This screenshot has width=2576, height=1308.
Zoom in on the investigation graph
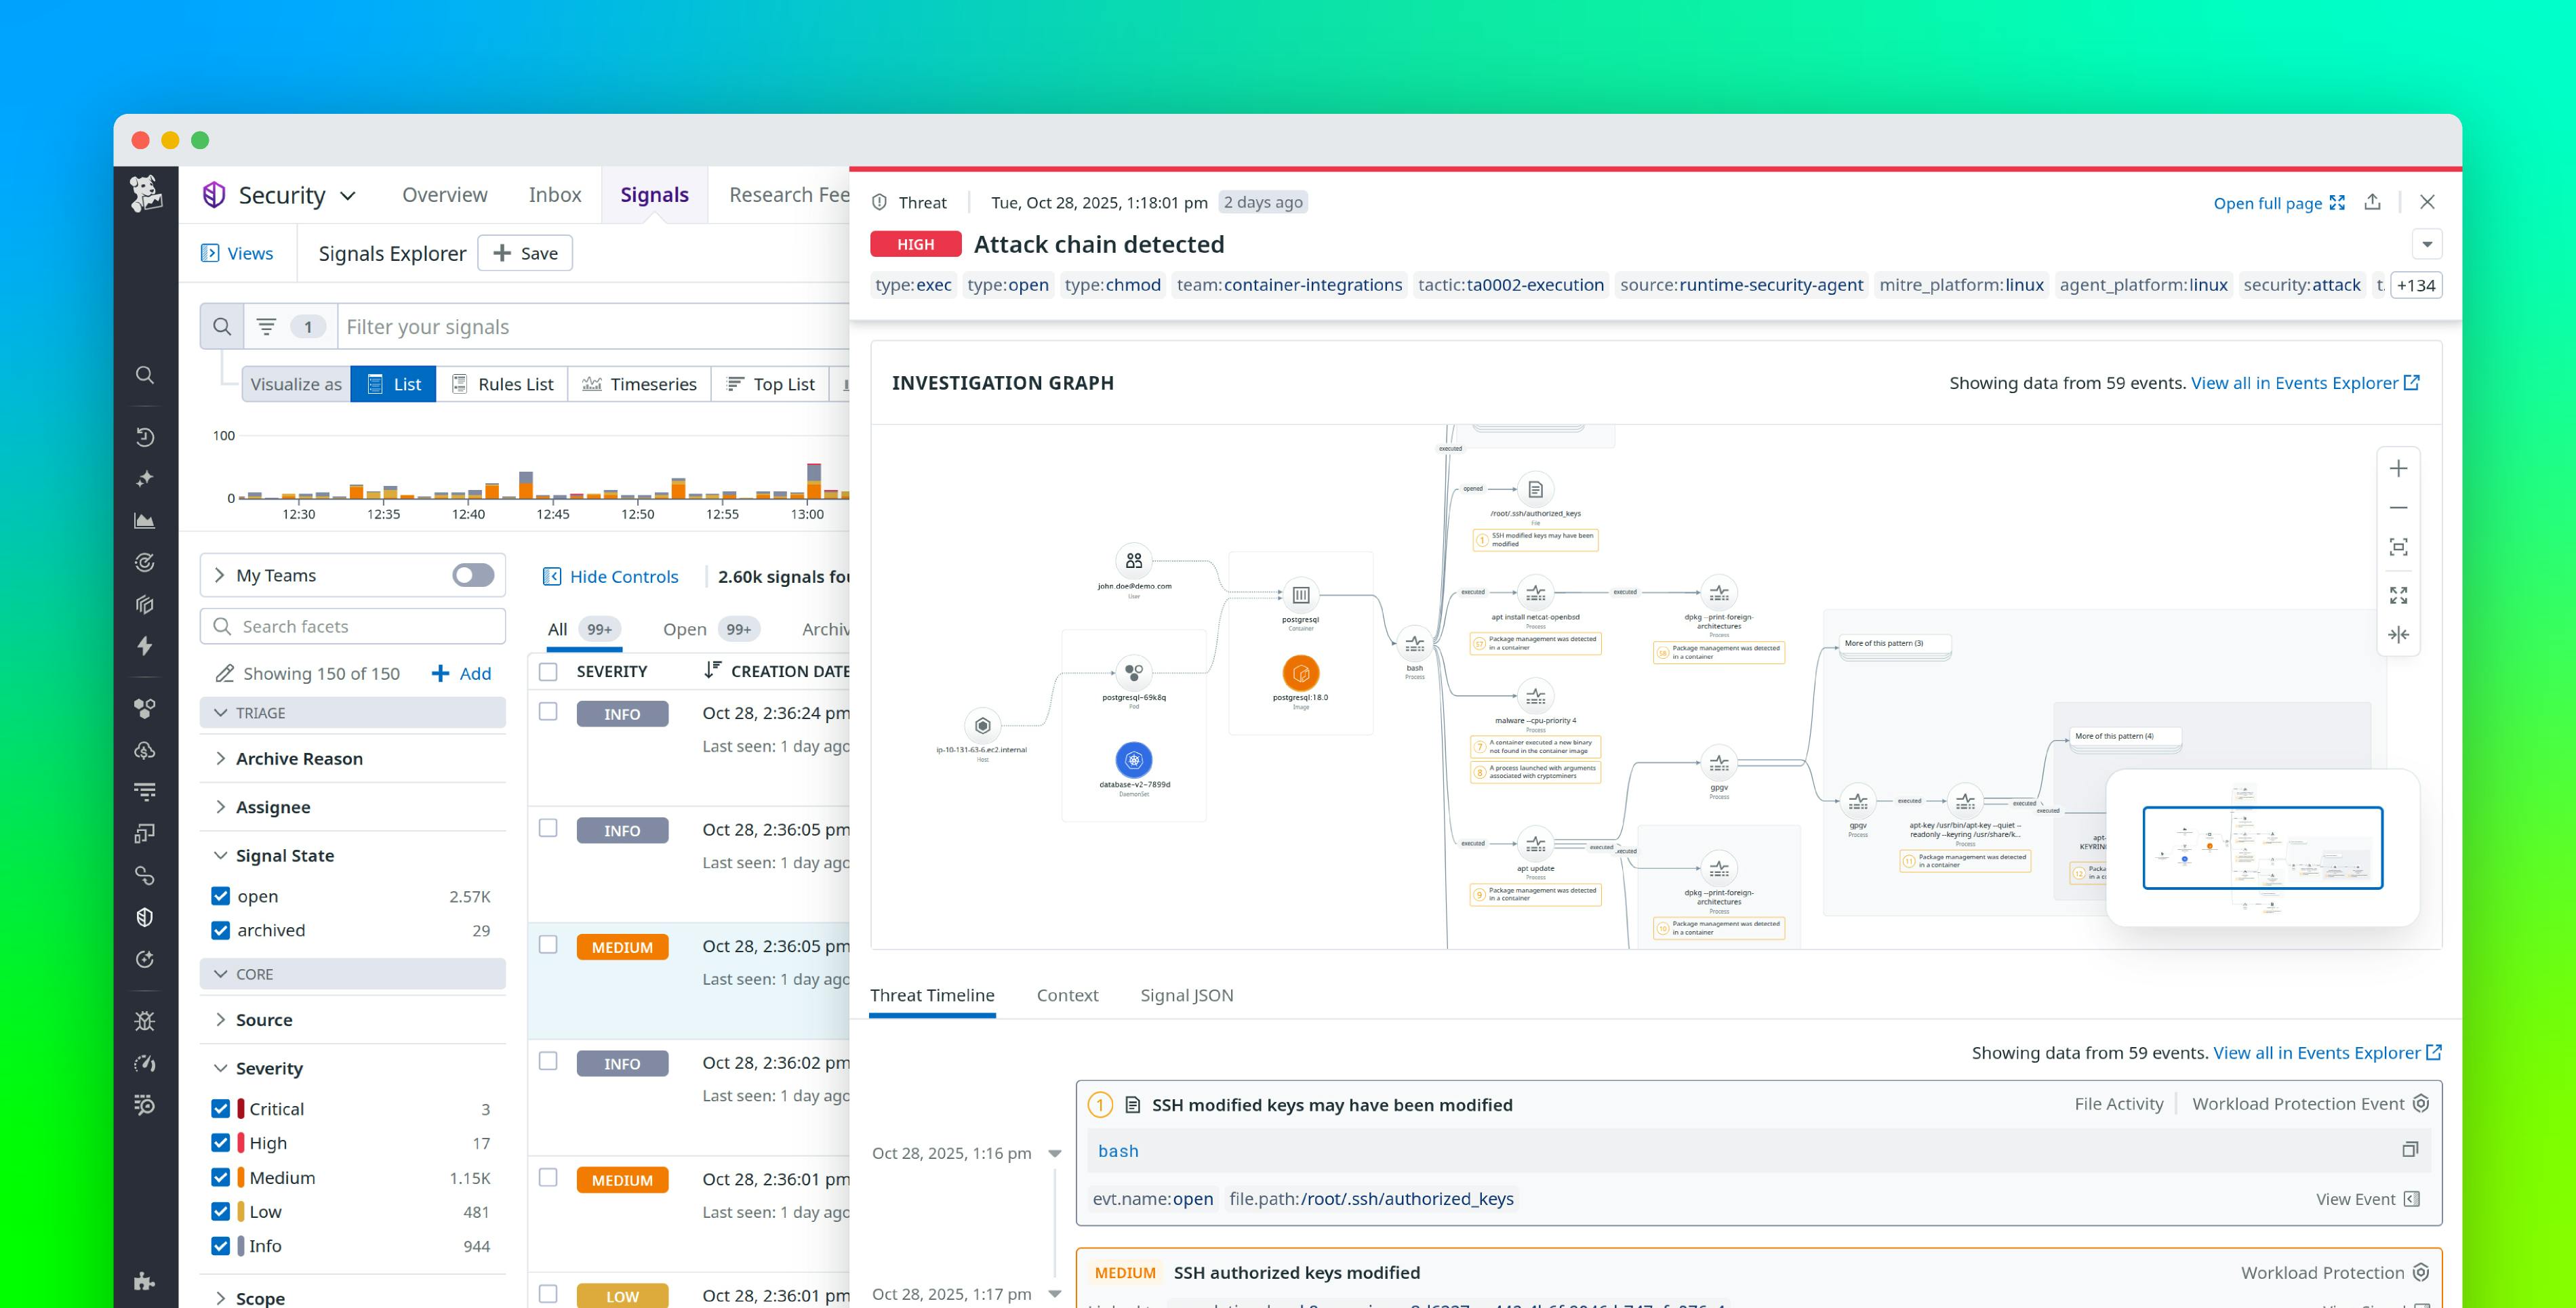tap(2399, 468)
